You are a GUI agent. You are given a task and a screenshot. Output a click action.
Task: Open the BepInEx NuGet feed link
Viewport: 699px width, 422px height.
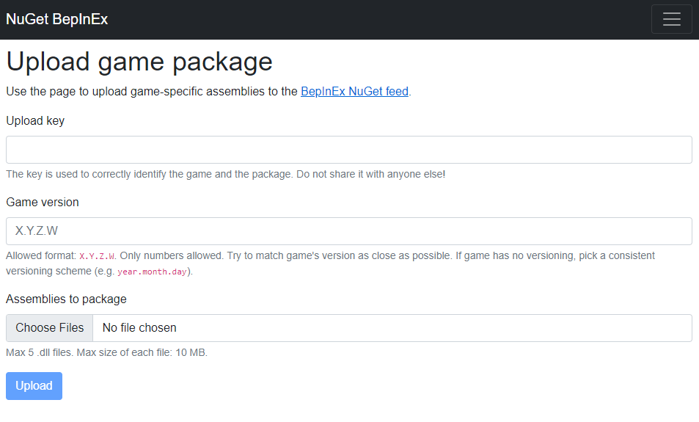coord(354,92)
